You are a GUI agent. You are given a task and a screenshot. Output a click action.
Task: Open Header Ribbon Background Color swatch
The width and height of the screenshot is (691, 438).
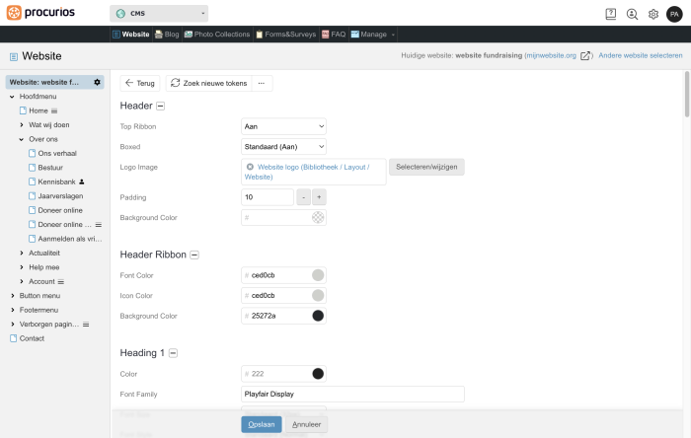pos(318,316)
